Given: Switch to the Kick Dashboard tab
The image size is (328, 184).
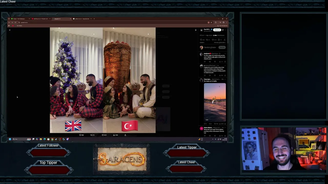Looking at the screenshot, I should coord(20,19).
